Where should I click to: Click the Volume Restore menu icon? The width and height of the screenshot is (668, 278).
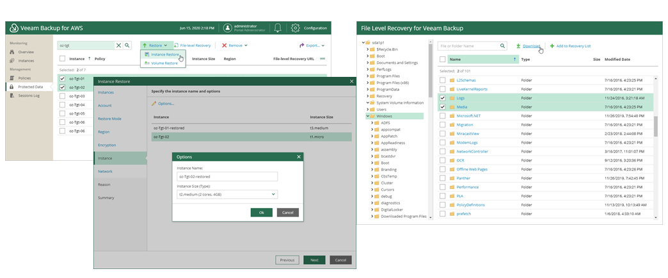coord(147,63)
